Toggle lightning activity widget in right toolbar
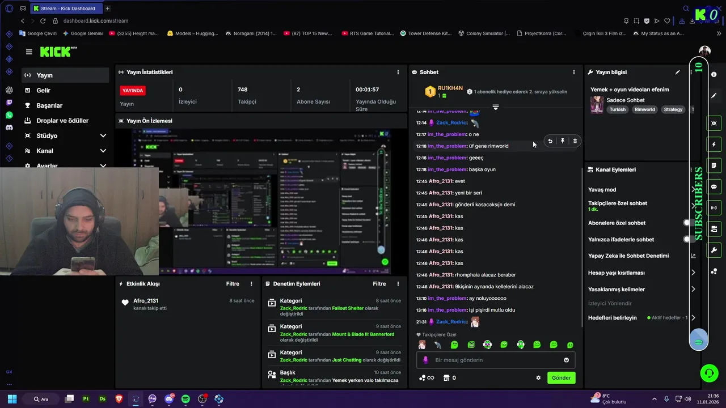The width and height of the screenshot is (726, 408). coord(714,144)
